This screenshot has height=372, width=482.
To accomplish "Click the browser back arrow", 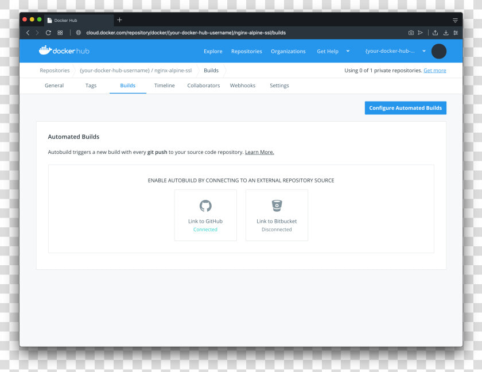I will click(x=28, y=33).
